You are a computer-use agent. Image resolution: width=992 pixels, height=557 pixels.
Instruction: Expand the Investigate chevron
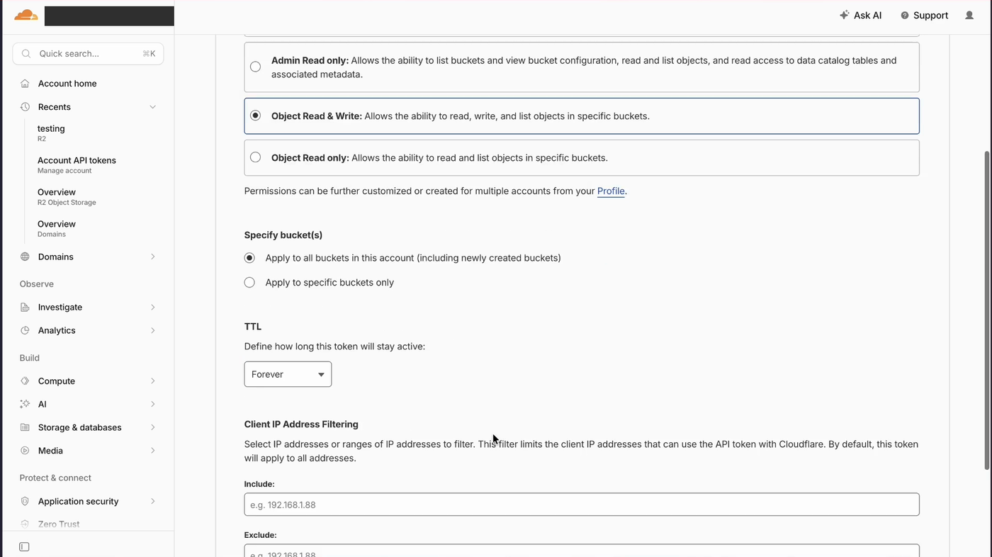coord(152,307)
